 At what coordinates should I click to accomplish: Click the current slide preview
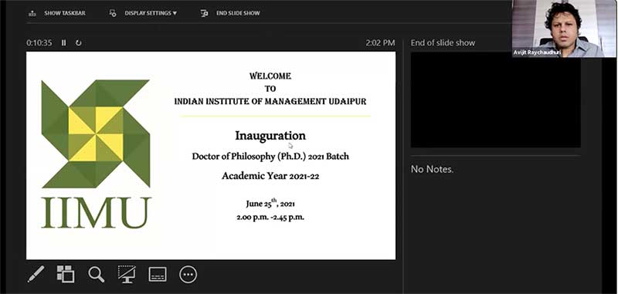point(211,155)
